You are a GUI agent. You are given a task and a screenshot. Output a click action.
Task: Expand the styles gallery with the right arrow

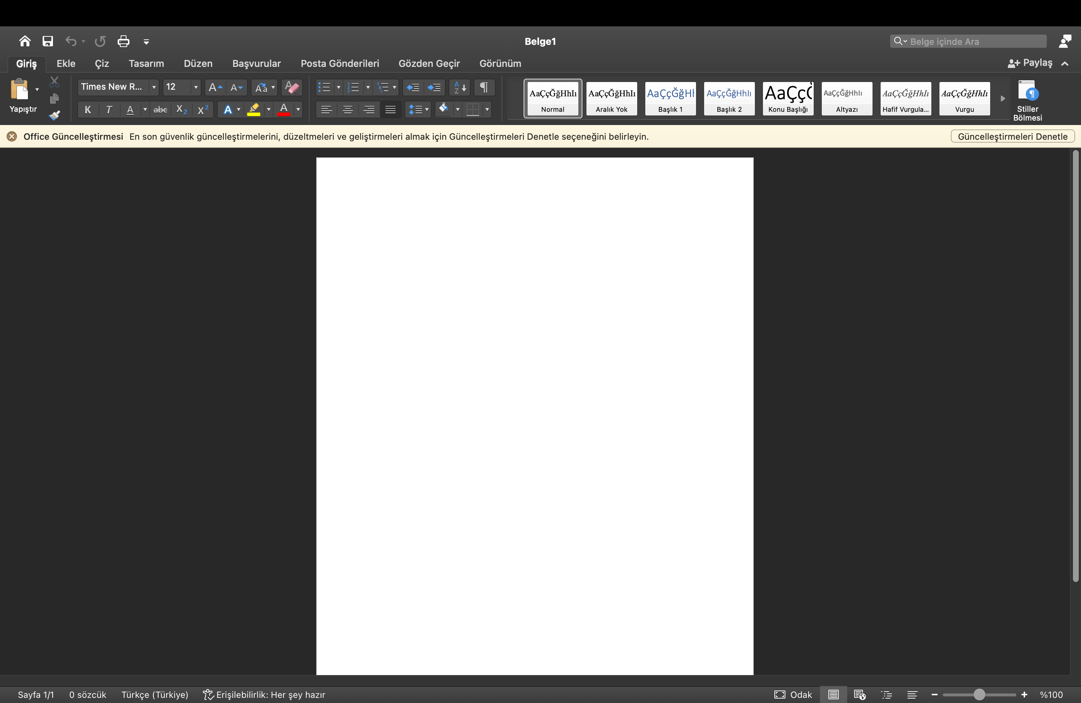click(x=1002, y=99)
